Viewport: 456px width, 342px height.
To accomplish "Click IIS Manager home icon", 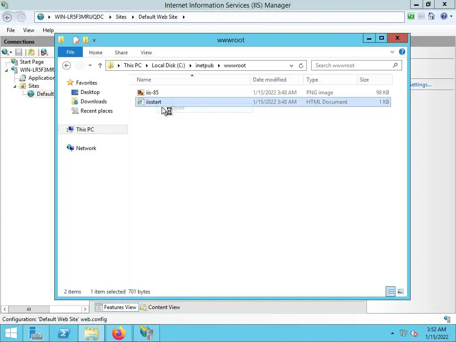I will (x=431, y=16).
